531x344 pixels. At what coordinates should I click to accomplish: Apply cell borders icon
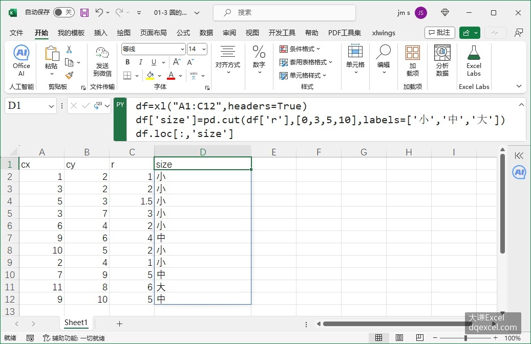pyautogui.click(x=128, y=75)
